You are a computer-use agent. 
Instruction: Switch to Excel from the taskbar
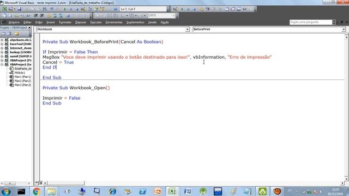point(172,191)
